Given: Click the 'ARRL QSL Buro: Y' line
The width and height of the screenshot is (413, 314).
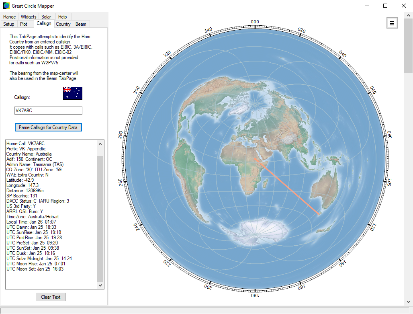Looking at the screenshot, I should (25, 211).
